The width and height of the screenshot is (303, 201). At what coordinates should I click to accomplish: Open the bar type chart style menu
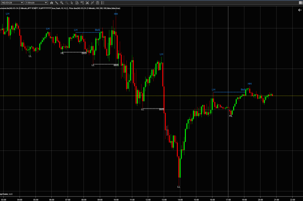point(51,3)
